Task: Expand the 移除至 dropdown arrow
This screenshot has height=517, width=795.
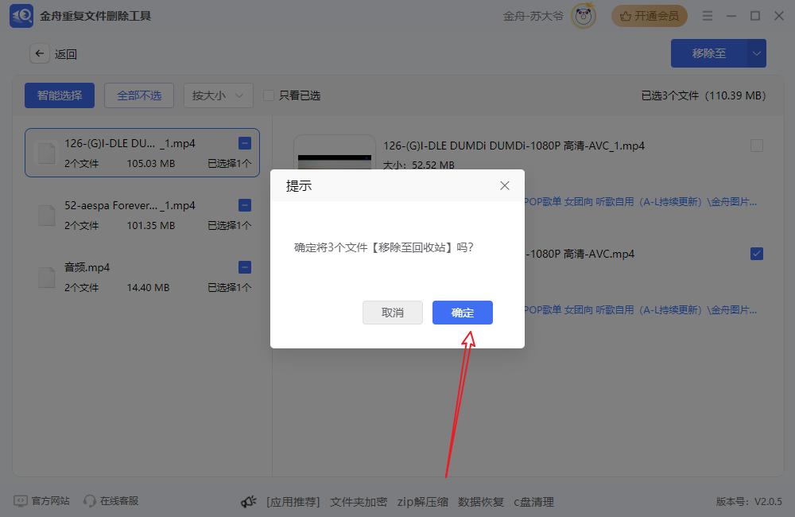Action: coord(756,54)
